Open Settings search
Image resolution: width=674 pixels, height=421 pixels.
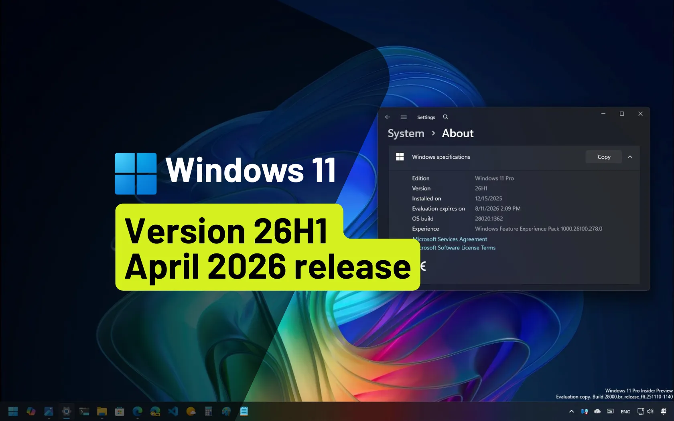[x=445, y=117]
